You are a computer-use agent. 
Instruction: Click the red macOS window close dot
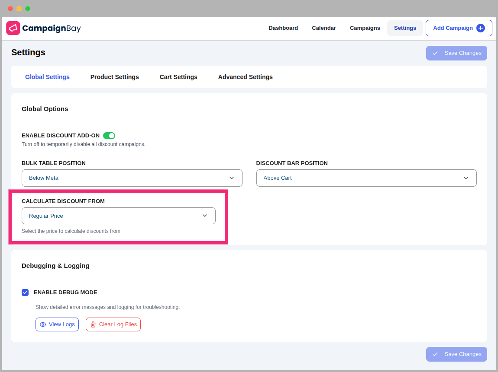tap(10, 9)
